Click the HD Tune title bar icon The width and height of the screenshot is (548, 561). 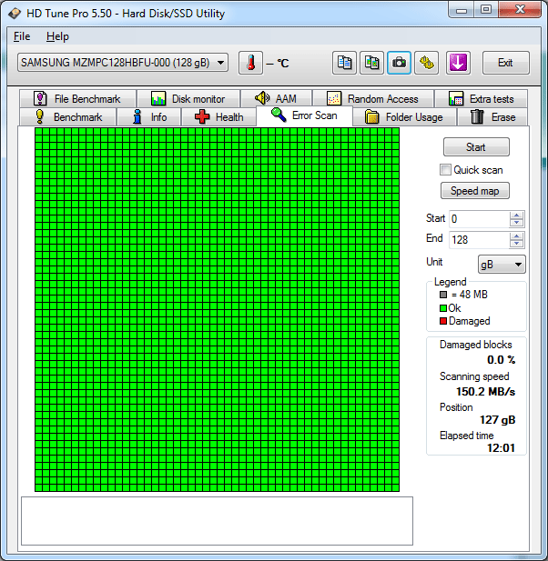tap(15, 14)
